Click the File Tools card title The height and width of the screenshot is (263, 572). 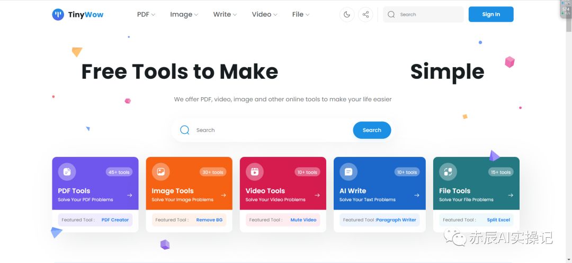(x=454, y=191)
